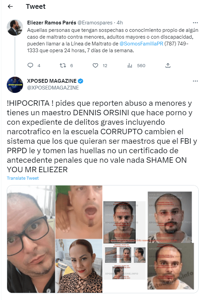
Task: Open Eliezer Ramos Parés profile picture
Action: click(x=15, y=27)
